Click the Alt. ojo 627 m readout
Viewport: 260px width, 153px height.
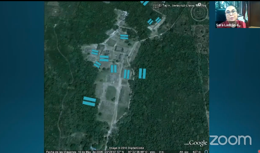pos(190,152)
